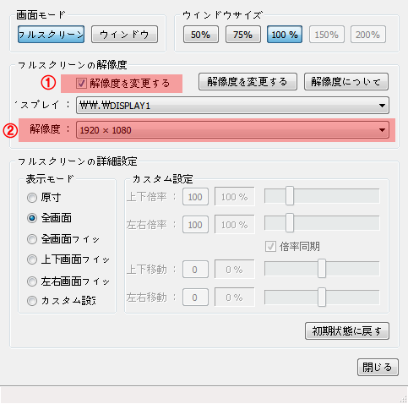The width and height of the screenshot is (408, 404).
Task: Set window size to 75%
Action: click(x=243, y=35)
